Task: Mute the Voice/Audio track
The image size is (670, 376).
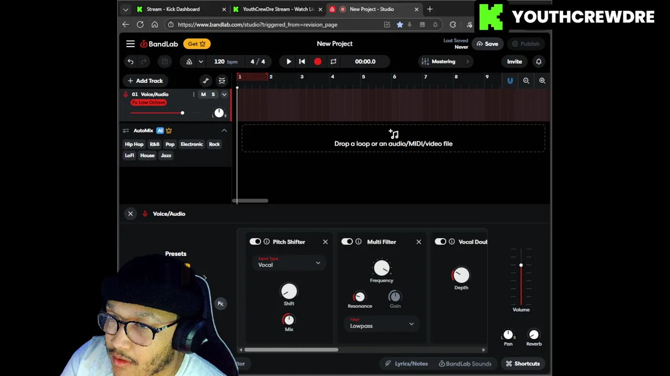Action: tap(203, 95)
